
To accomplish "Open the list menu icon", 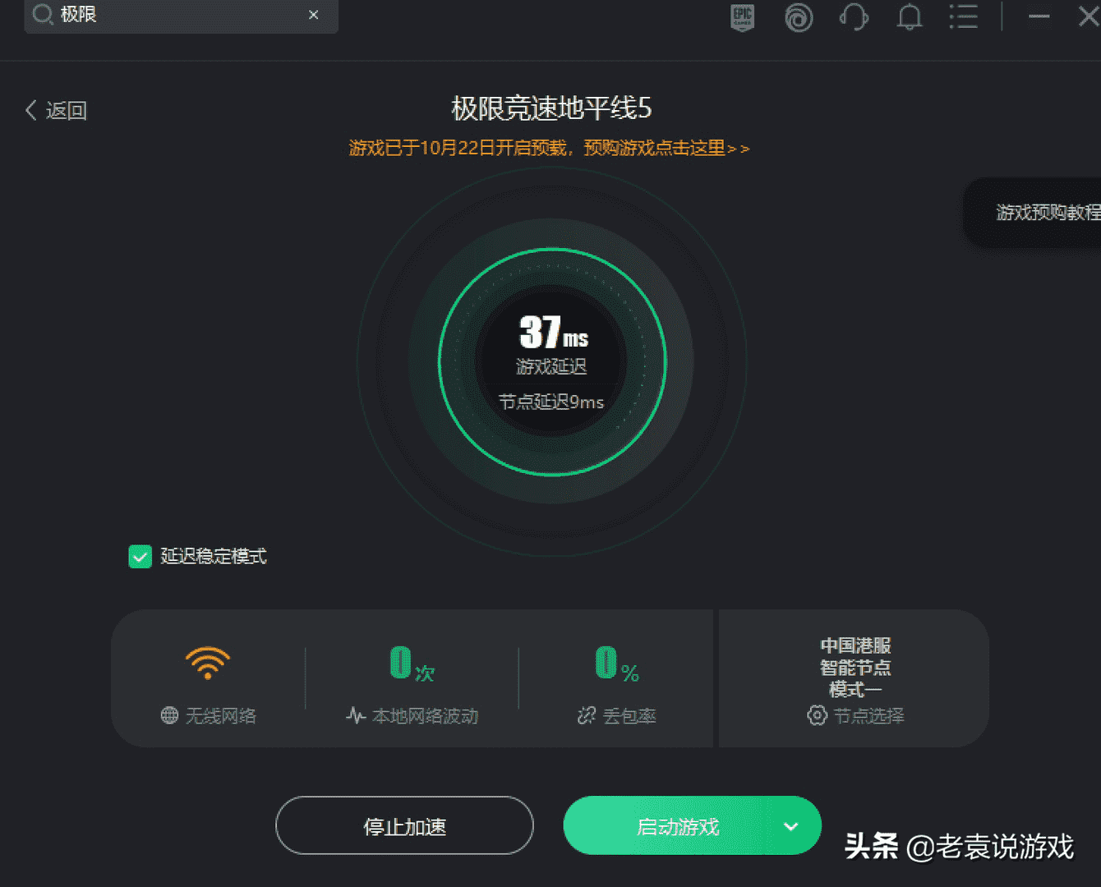I will [x=963, y=16].
